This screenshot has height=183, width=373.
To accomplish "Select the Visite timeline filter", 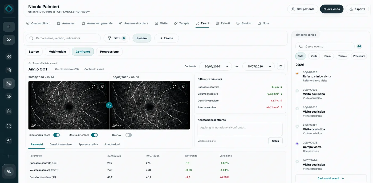I will pos(314,56).
